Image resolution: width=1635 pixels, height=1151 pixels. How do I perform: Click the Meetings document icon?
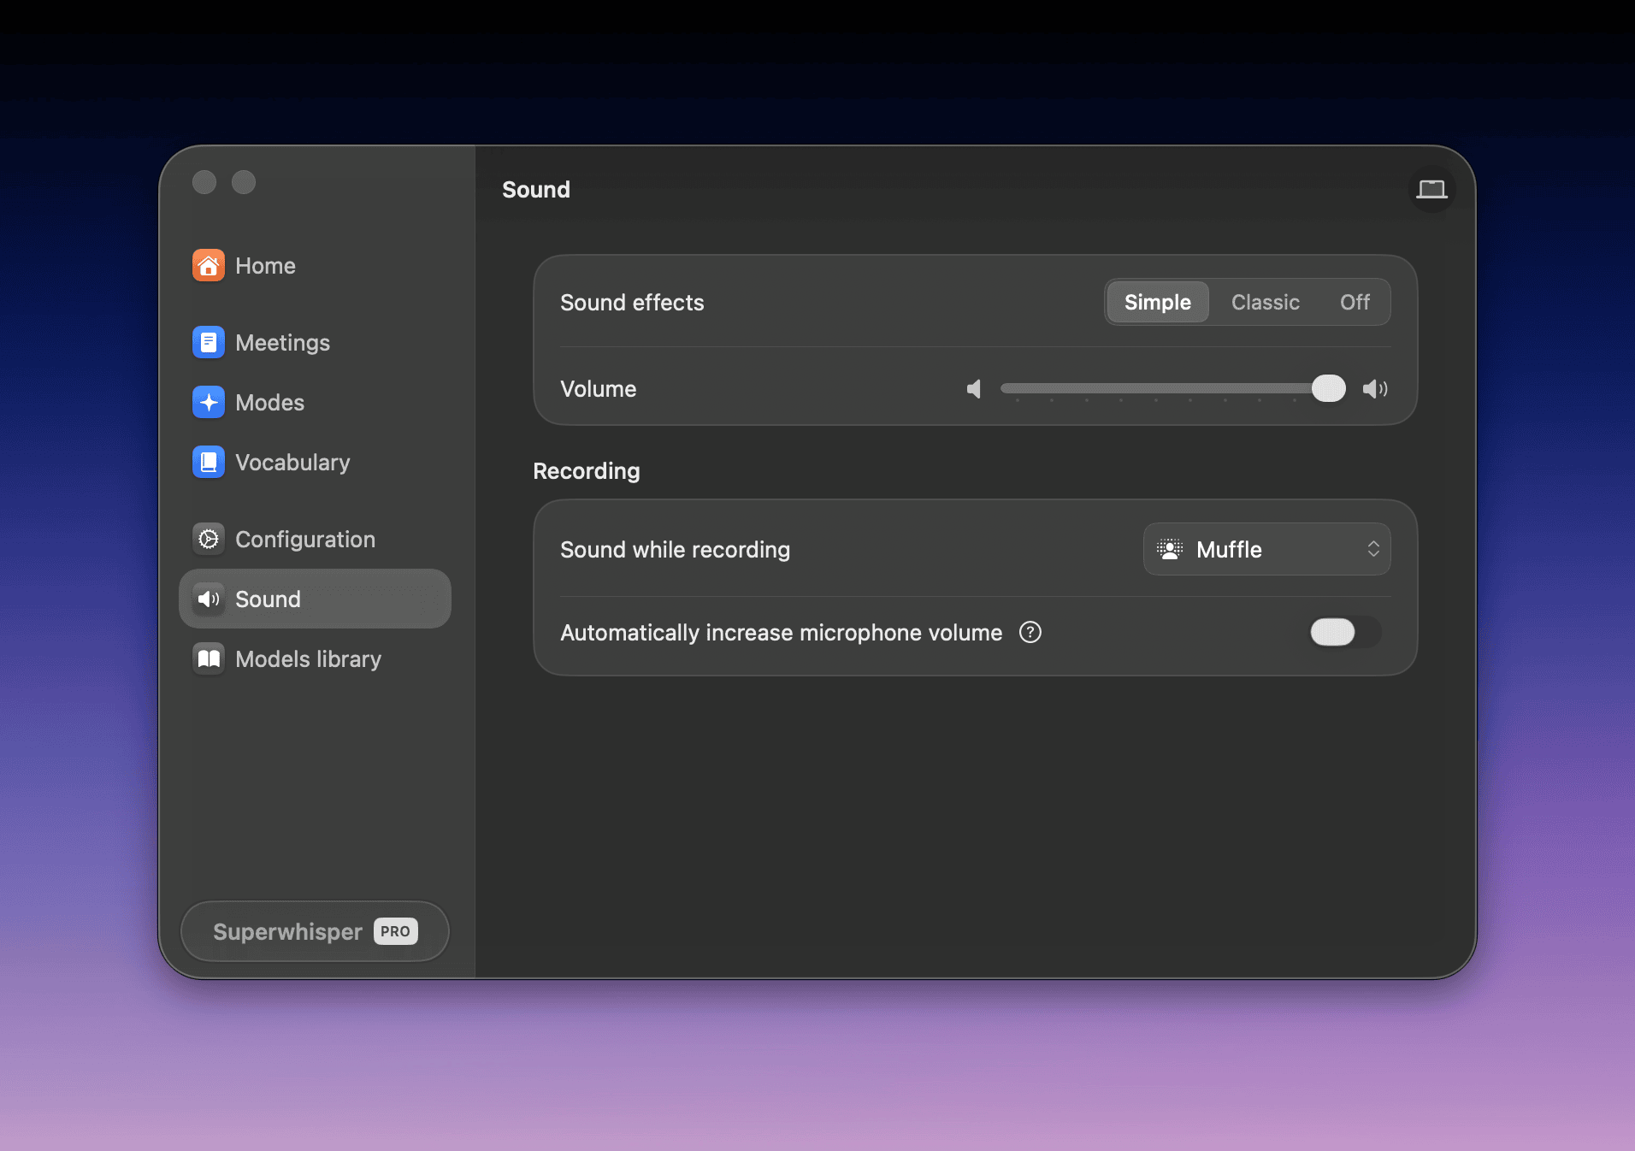(209, 343)
